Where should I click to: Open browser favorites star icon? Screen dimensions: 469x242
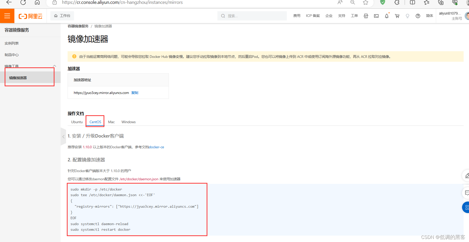coord(365,2)
